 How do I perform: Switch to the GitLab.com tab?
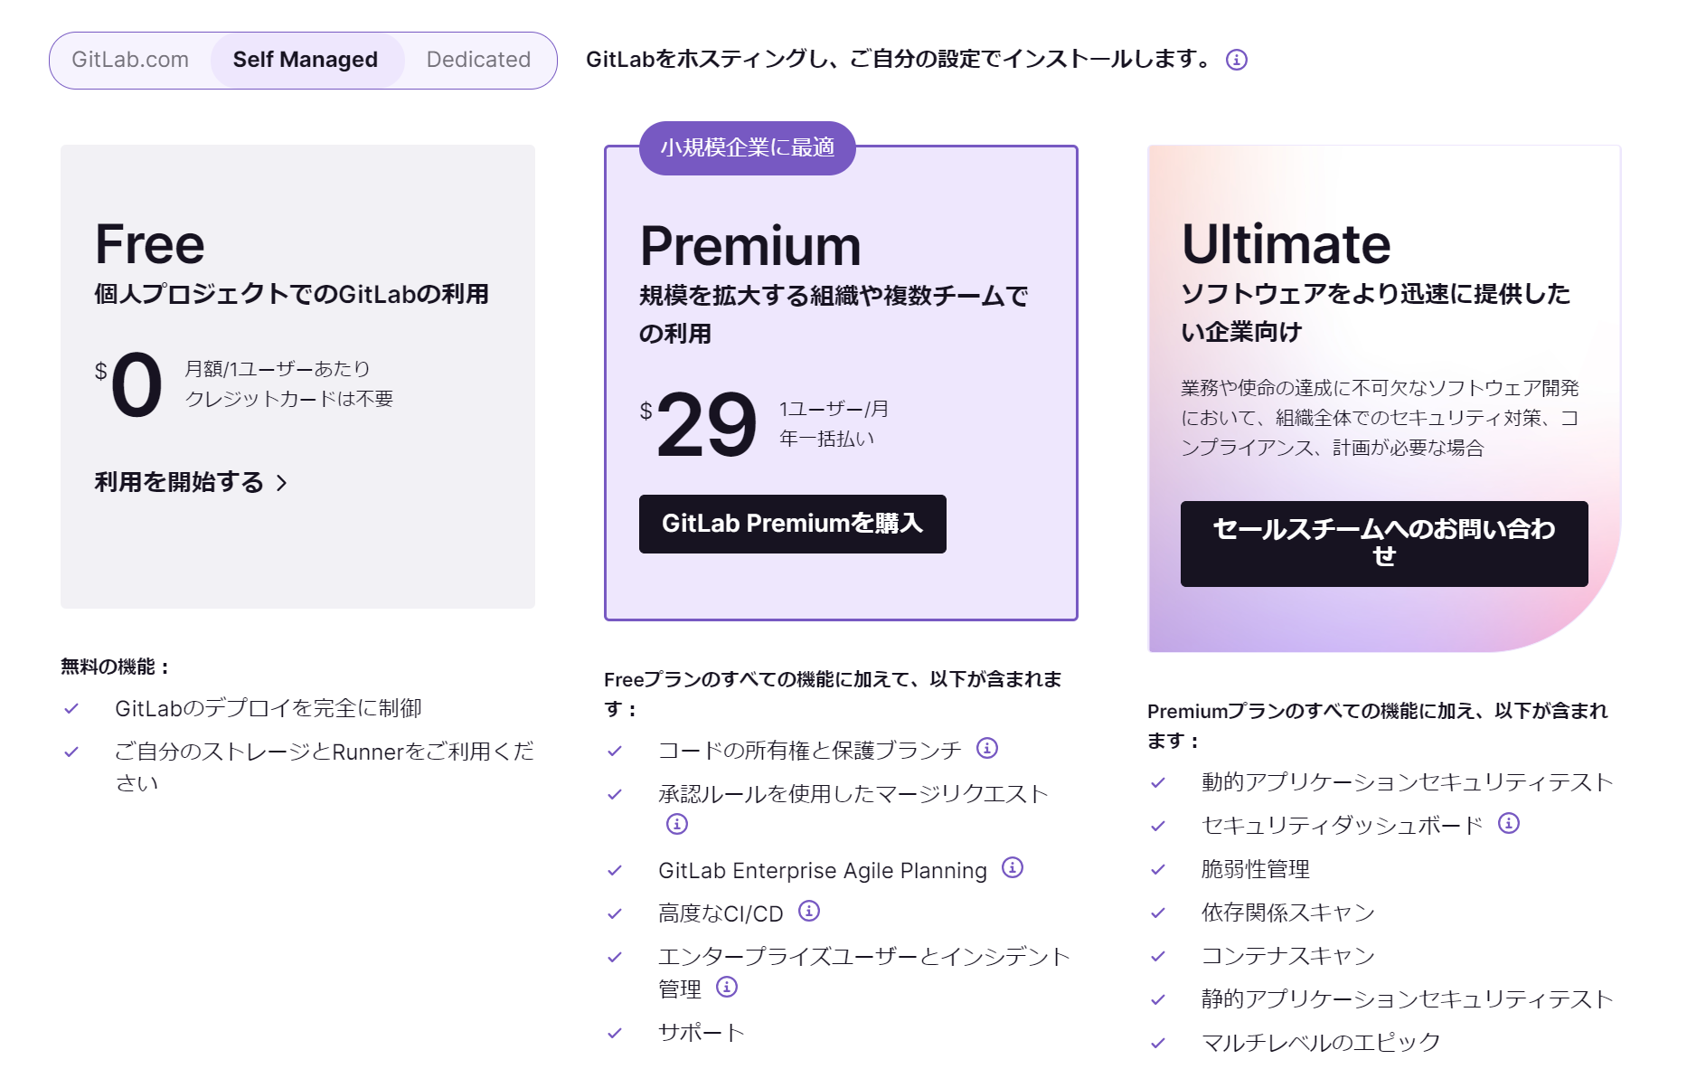point(130,60)
